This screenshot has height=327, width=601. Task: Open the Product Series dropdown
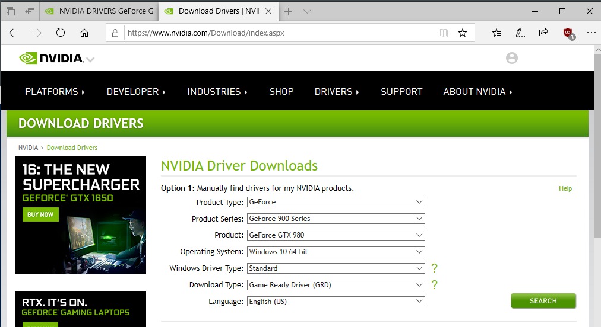point(336,219)
